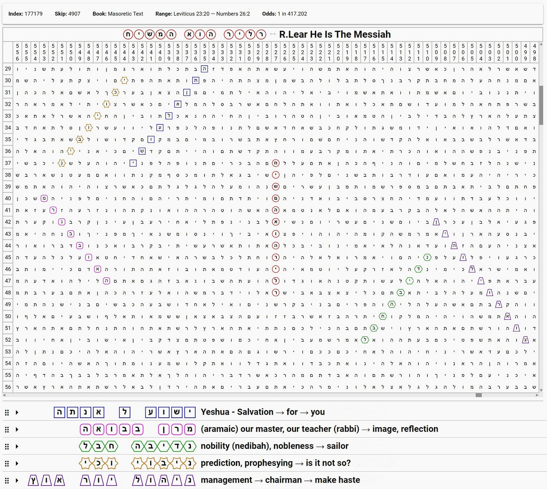547x489 pixels.
Task: Click the drag handle for prediction, prophesying row
Action: point(7,464)
